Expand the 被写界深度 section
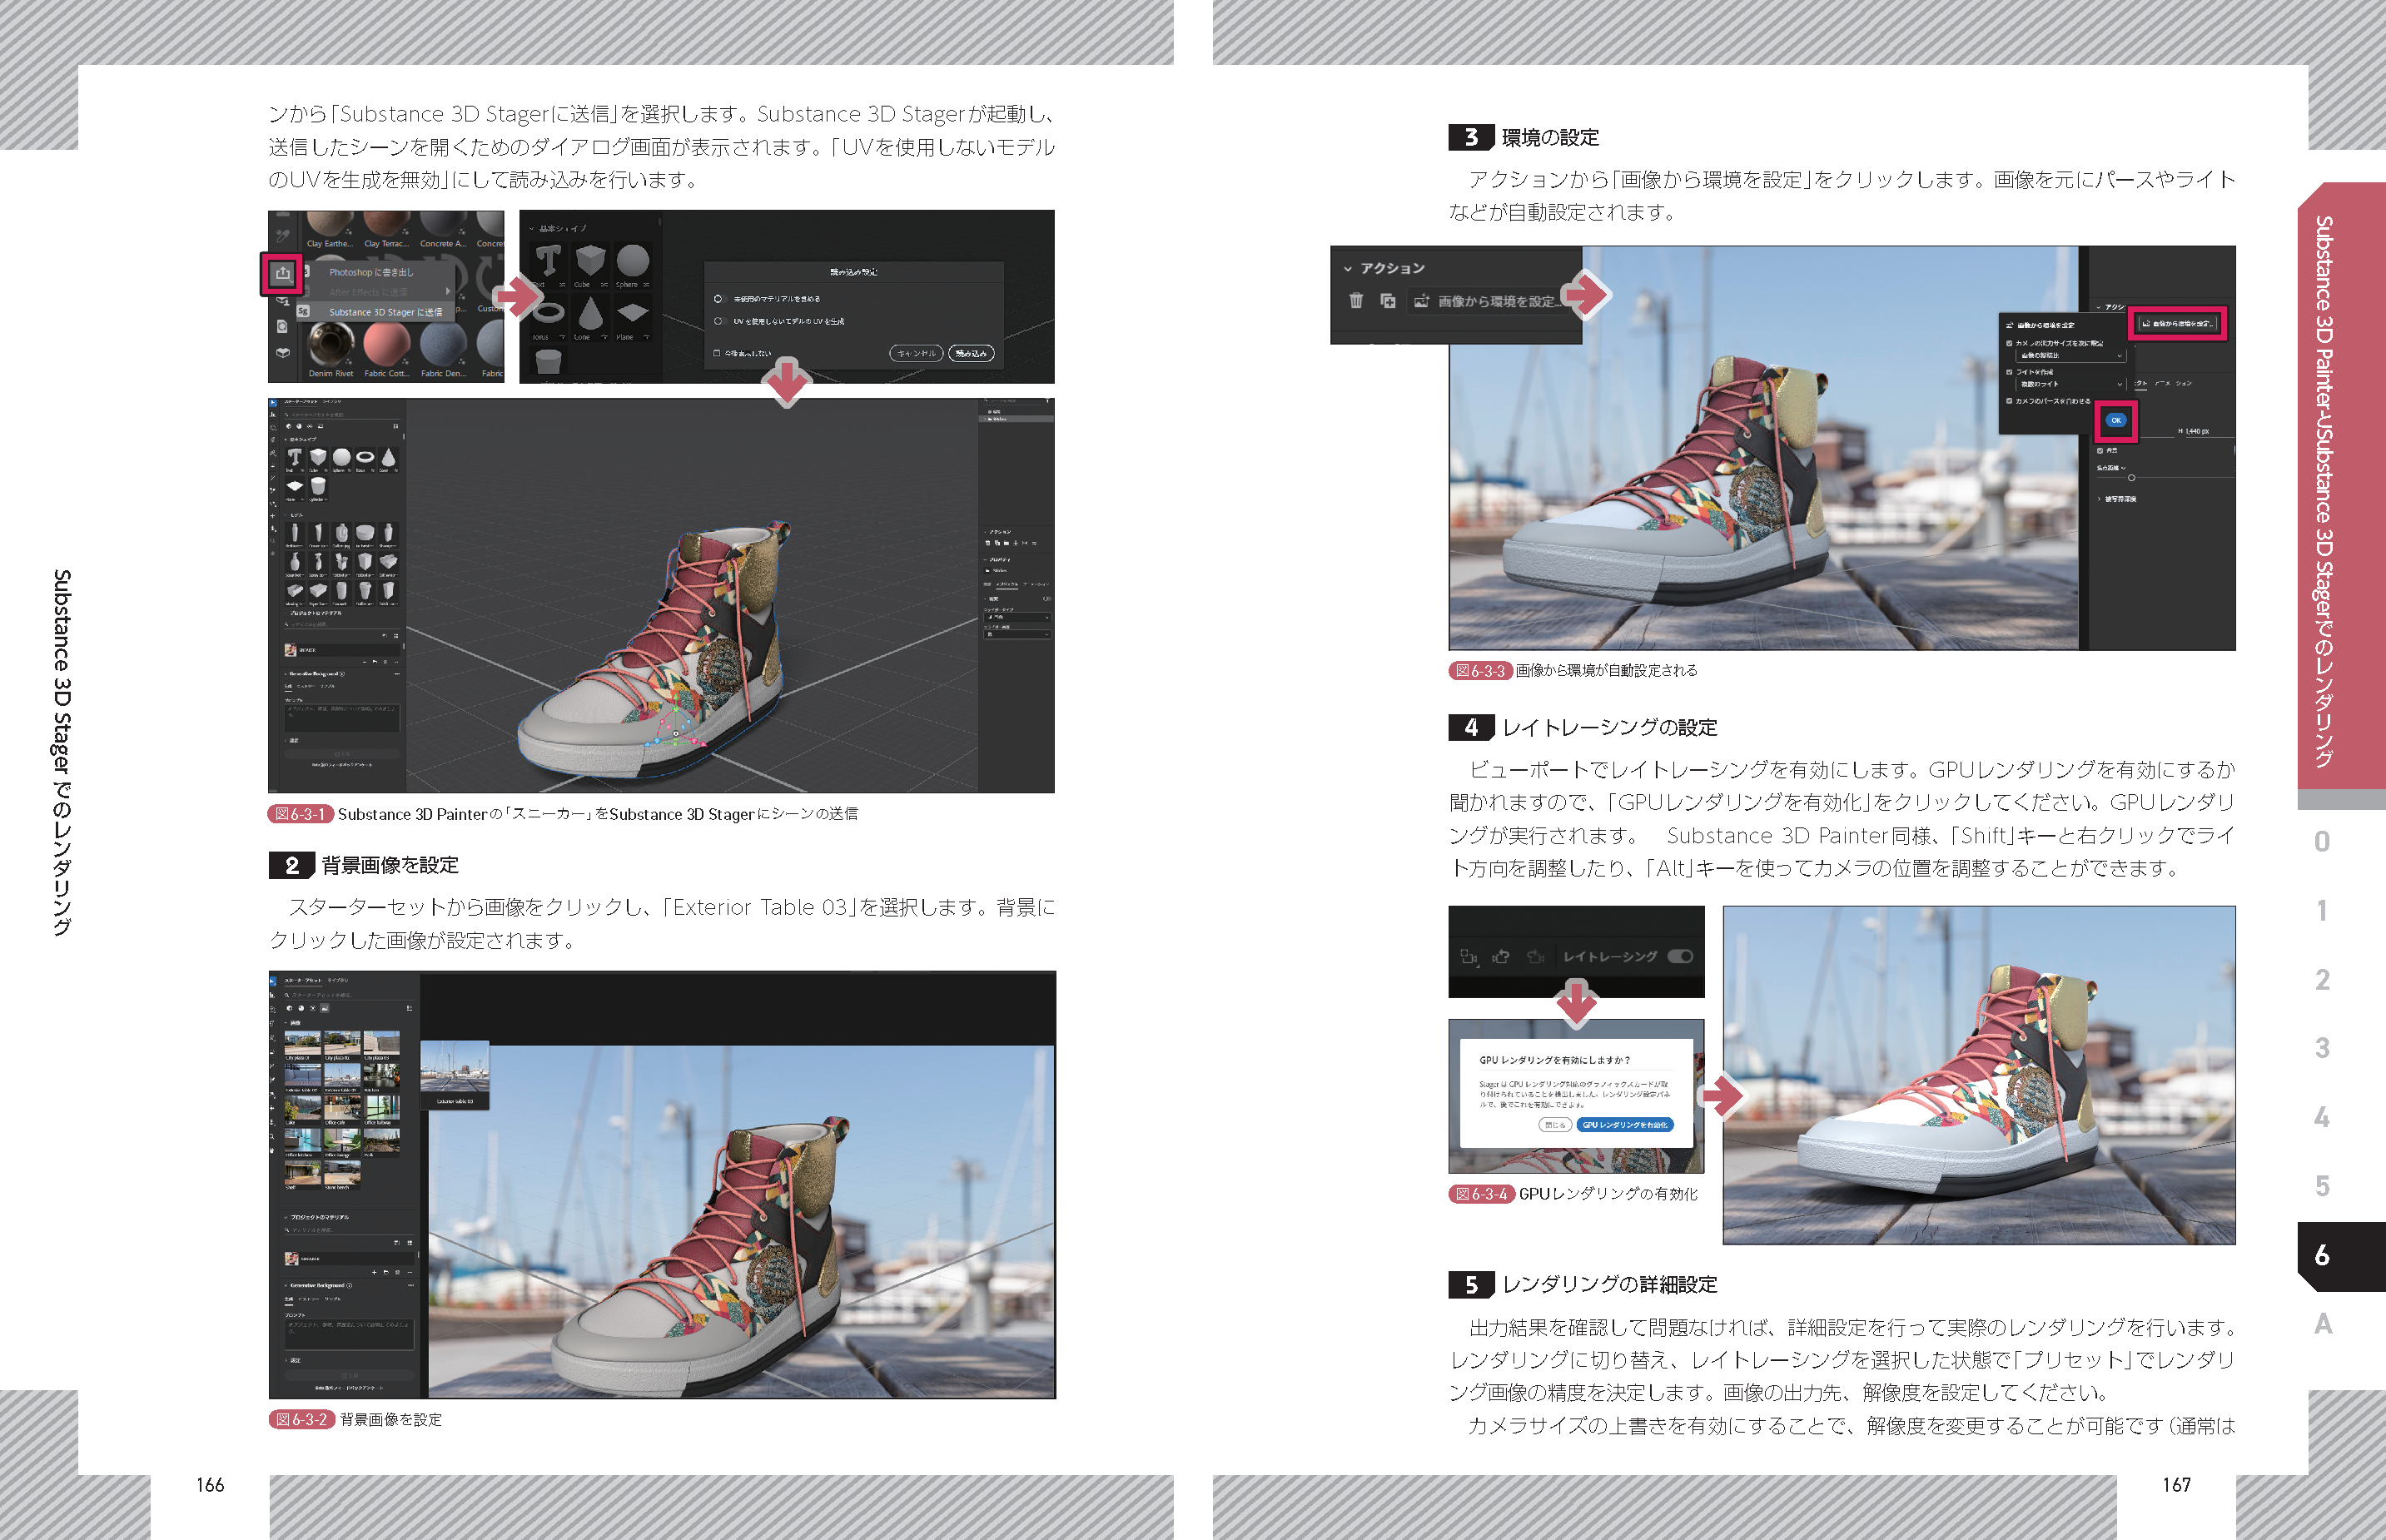Screen dimensions: 2386x1540 (2100, 499)
